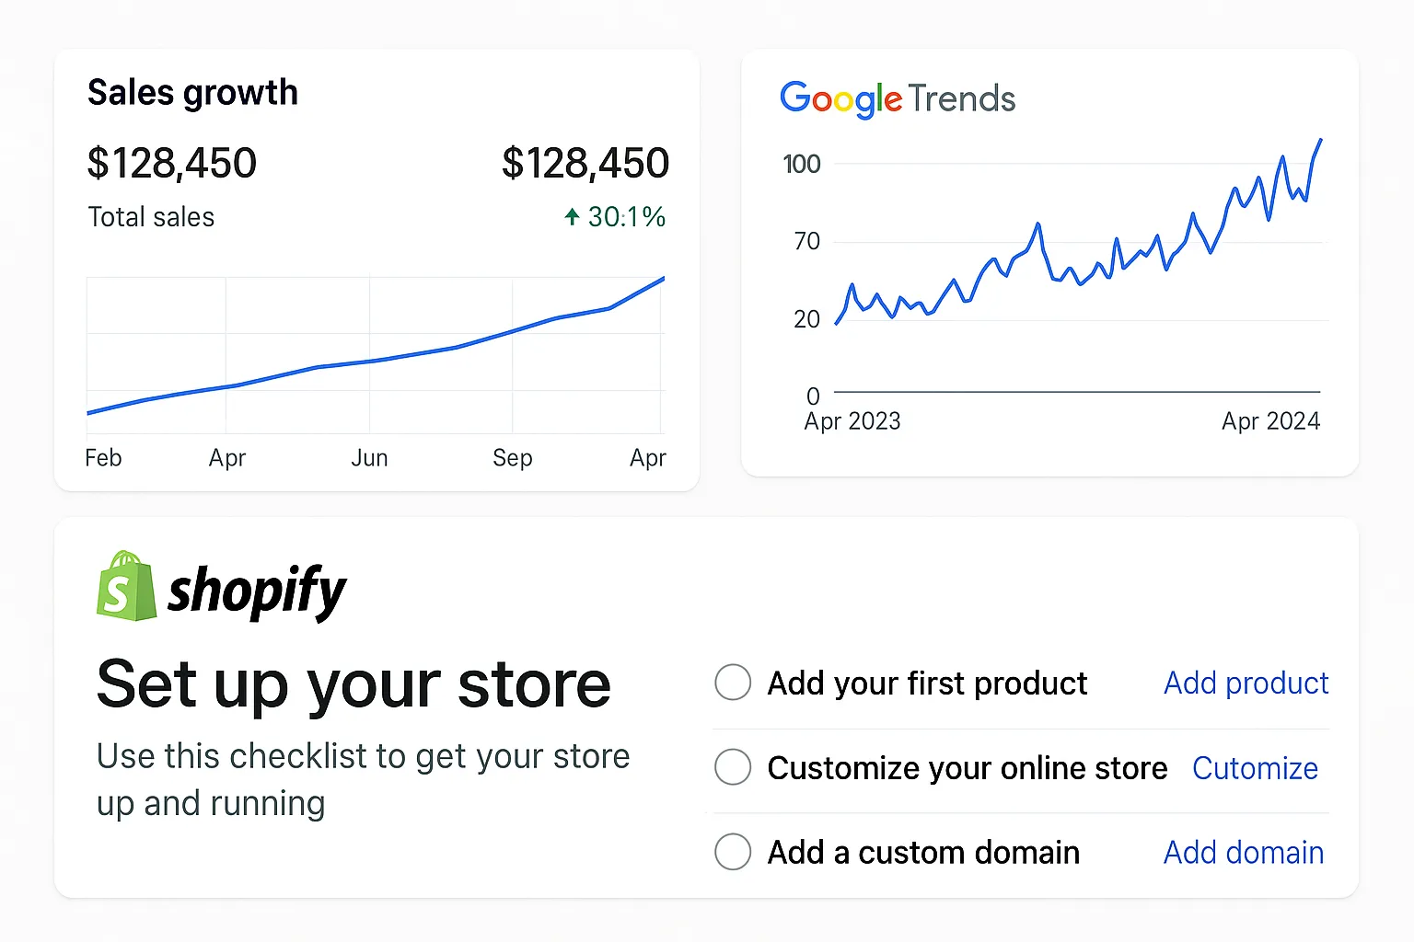Viewport: 1414px width, 942px height.
Task: Click the 100 value on Trends axis
Action: (801, 165)
